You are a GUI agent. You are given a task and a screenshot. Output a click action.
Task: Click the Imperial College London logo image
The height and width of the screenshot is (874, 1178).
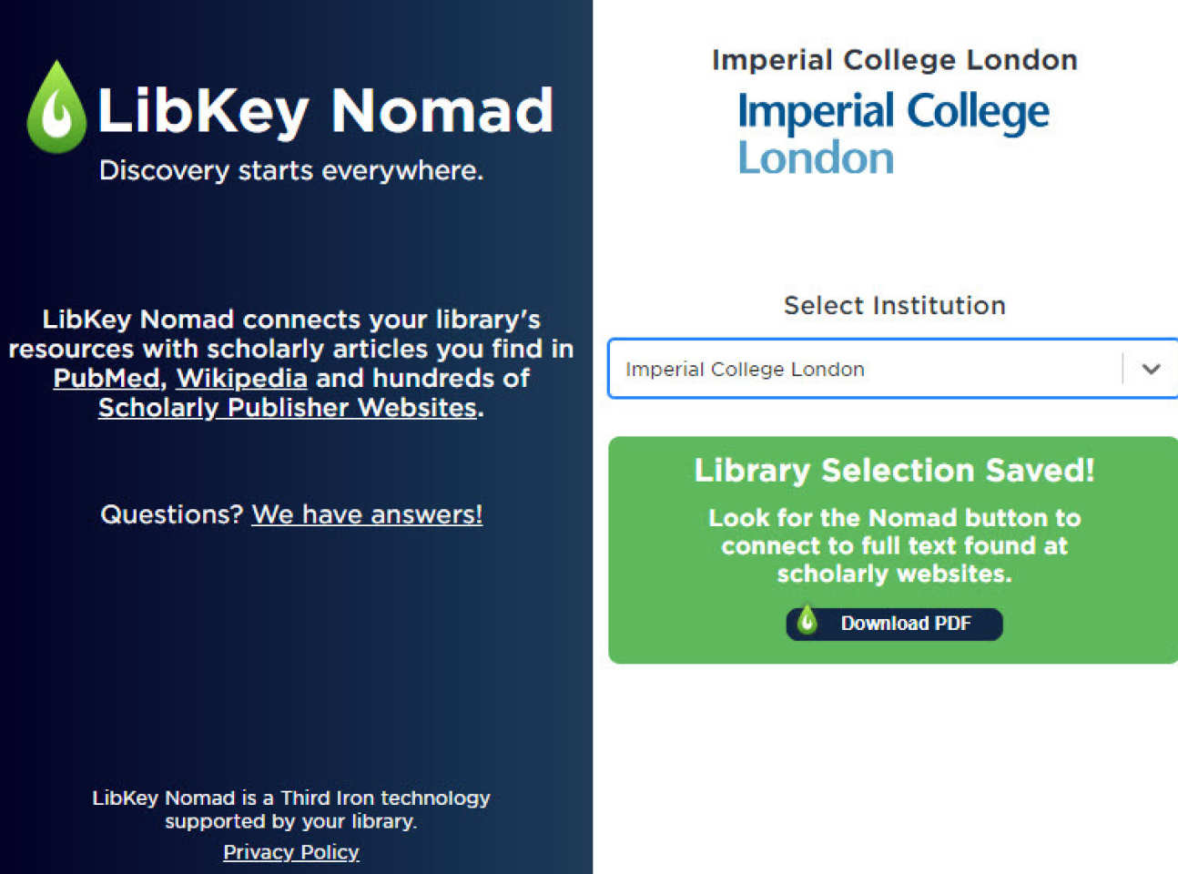click(x=893, y=133)
